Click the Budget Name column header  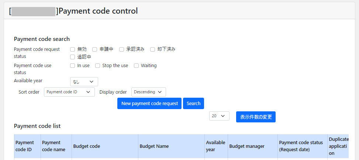154,146
